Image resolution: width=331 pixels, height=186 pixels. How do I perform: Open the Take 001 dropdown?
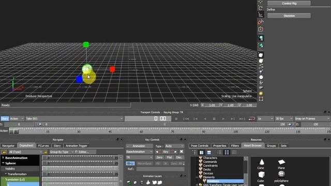tap(74, 118)
